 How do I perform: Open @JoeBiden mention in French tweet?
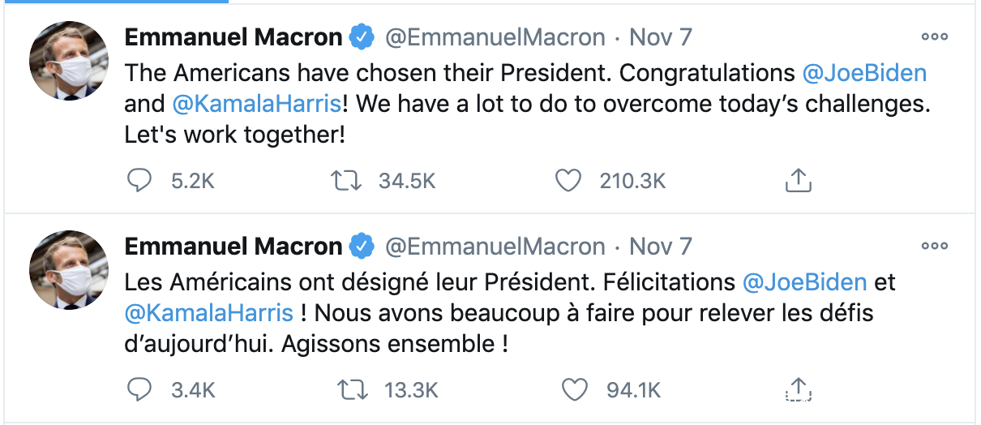[805, 282]
